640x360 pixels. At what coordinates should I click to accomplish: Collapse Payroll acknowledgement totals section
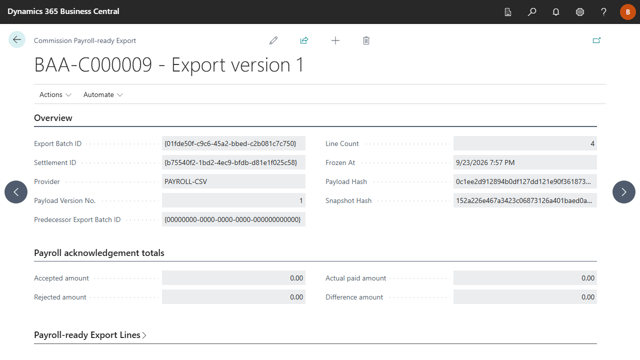coord(99,253)
